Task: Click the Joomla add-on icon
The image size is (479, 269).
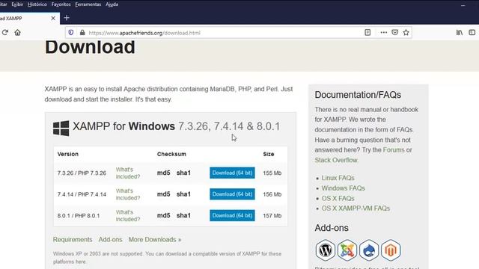Action: click(347, 250)
